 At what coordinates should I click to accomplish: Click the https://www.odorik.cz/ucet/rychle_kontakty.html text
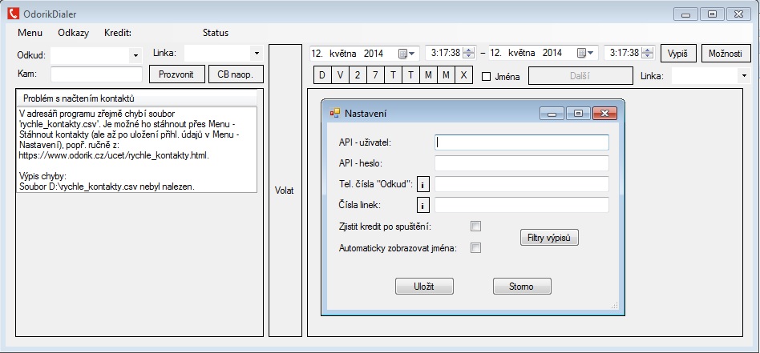[x=113, y=156]
